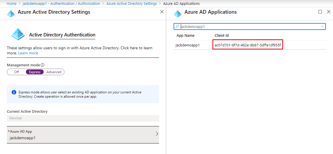
Task: Set Management mode to Express
Action: [x=35, y=72]
